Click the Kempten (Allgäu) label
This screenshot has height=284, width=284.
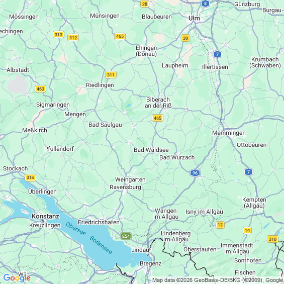[254, 203]
